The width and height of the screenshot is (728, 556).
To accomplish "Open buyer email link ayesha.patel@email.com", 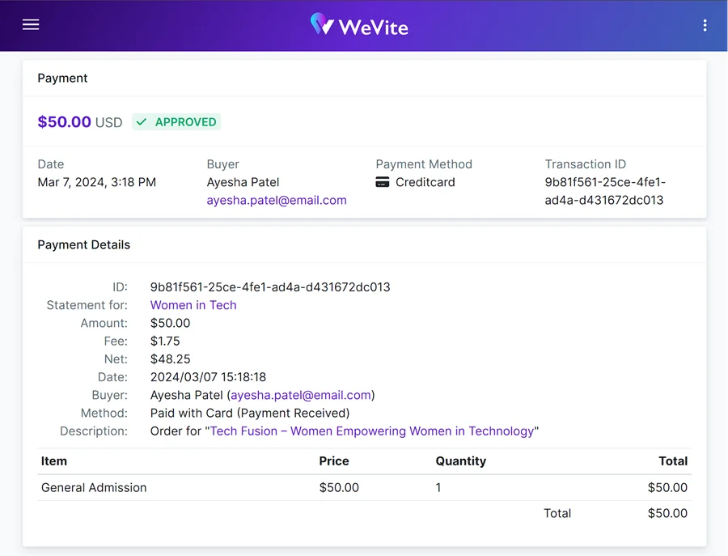I will tap(277, 200).
